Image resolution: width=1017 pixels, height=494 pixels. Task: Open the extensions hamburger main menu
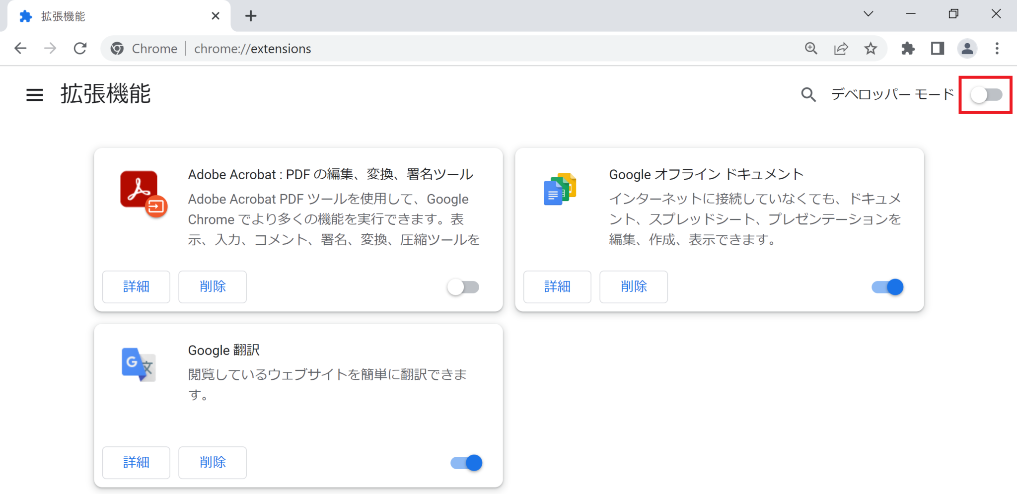34,94
